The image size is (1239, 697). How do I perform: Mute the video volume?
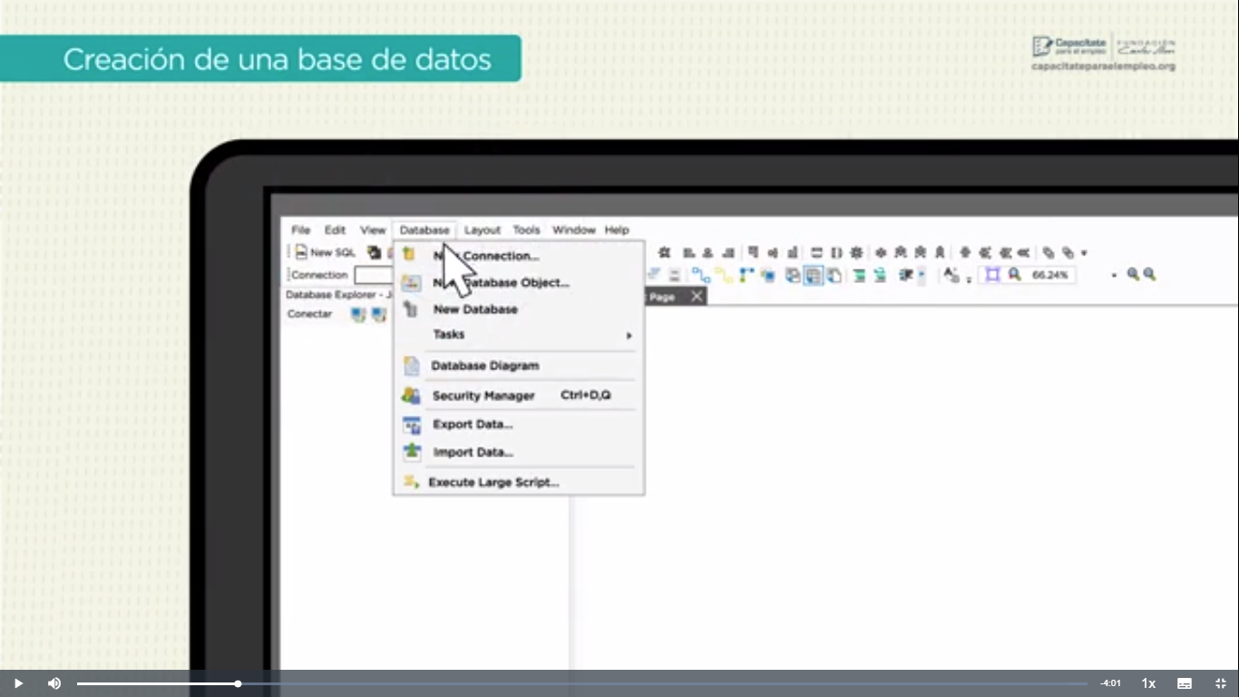coord(54,683)
